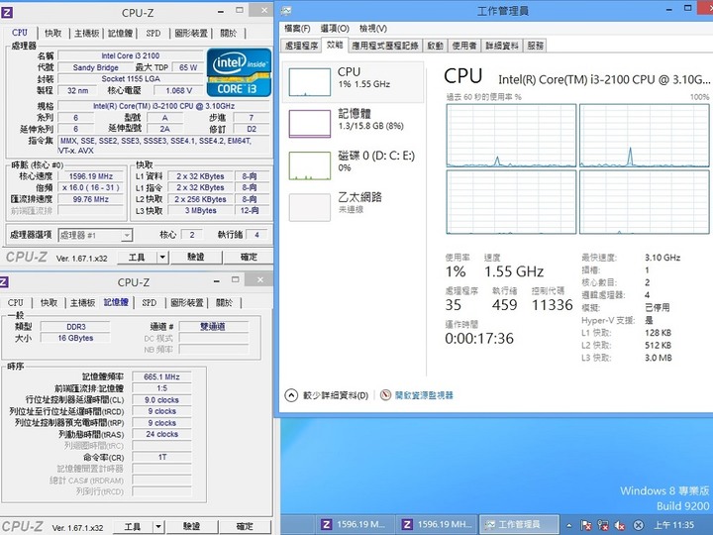Select Memory tab in top CPU-Z window
The height and width of the screenshot is (535, 713).
pyautogui.click(x=121, y=34)
